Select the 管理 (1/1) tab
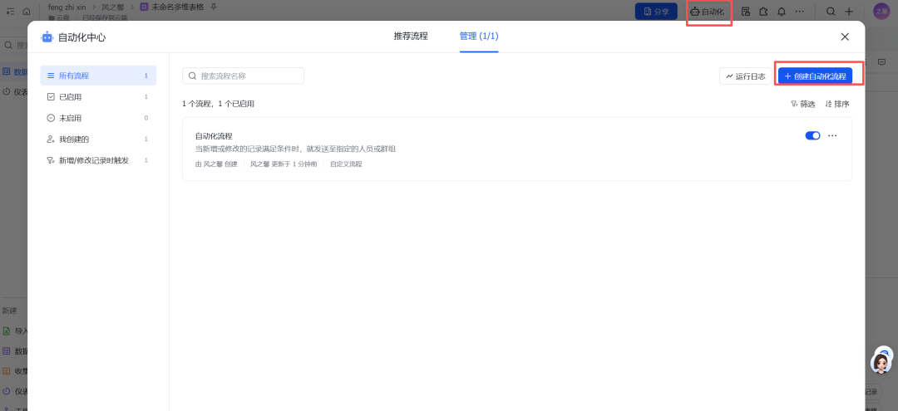Image resolution: width=898 pixels, height=411 pixels. click(479, 37)
